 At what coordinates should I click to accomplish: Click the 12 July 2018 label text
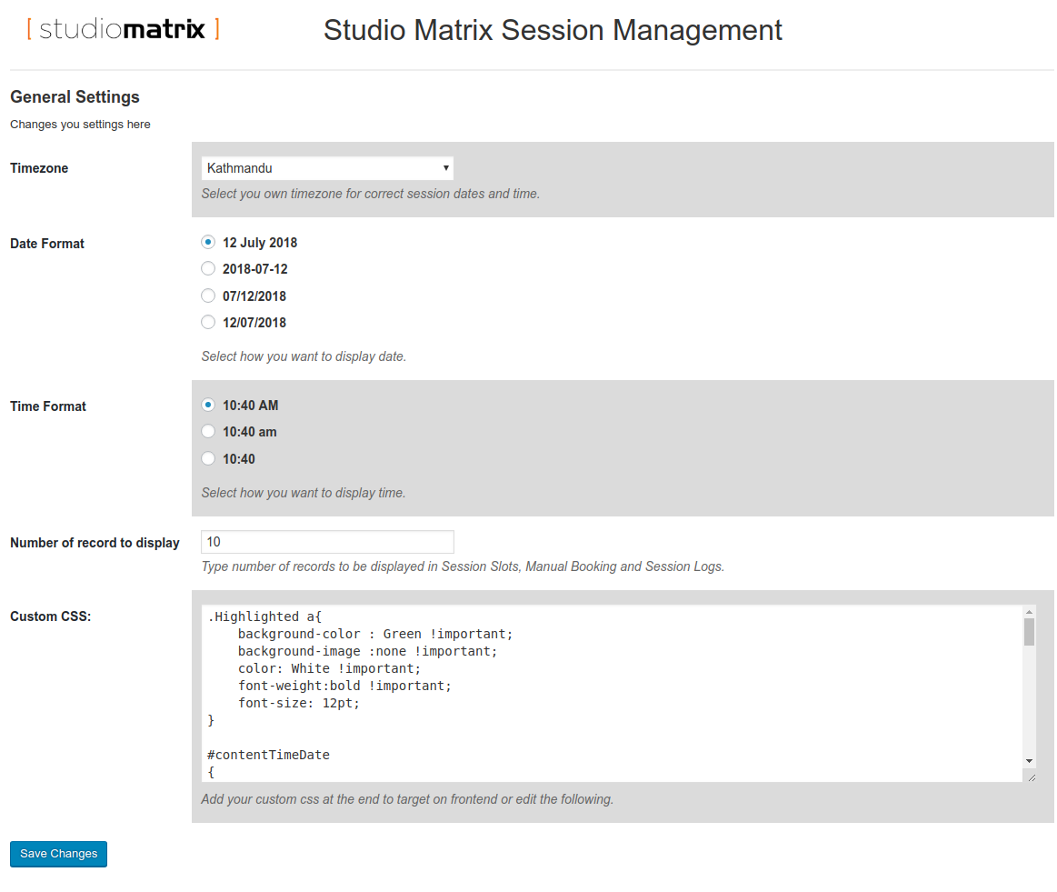pyautogui.click(x=260, y=243)
